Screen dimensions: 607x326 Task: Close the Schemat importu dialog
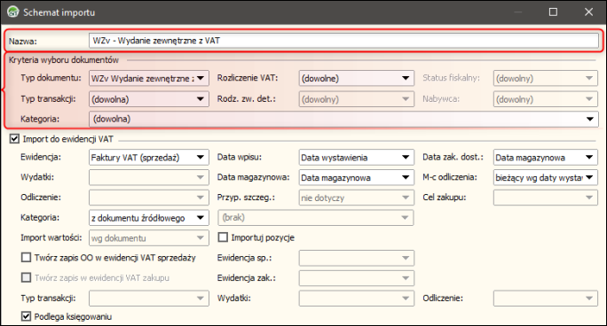pos(588,12)
